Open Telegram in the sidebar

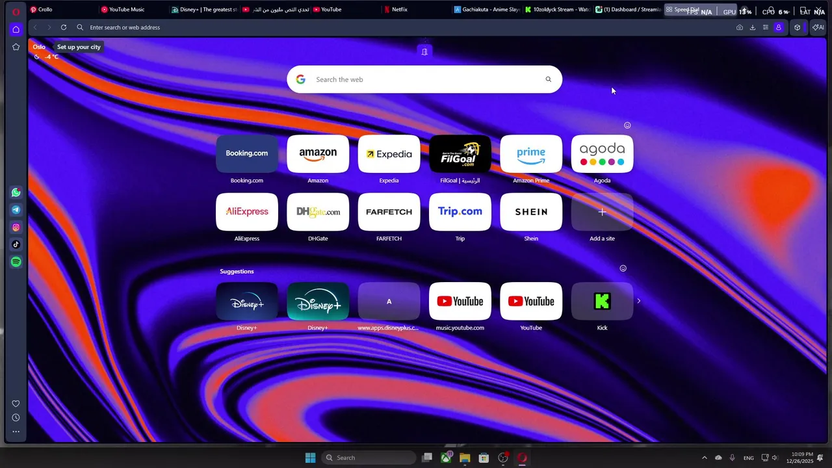(x=16, y=210)
